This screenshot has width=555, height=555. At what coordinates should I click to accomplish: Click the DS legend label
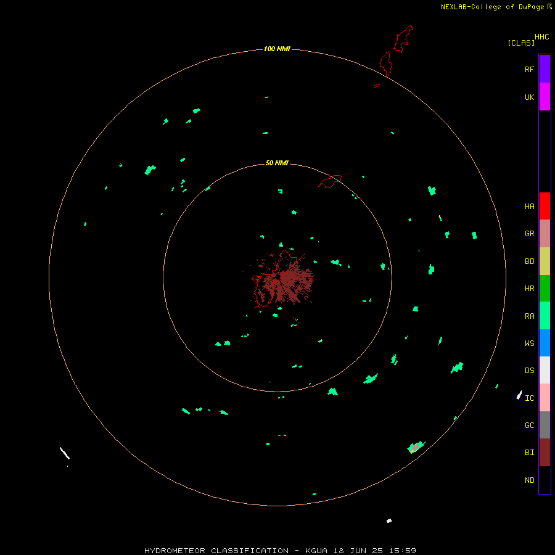tap(529, 371)
